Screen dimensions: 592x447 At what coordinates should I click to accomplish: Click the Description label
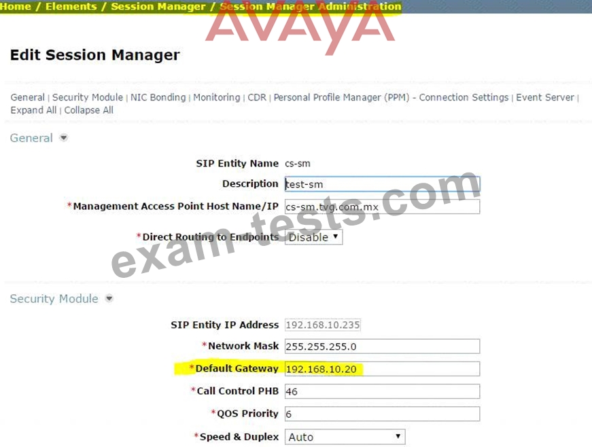[250, 183]
